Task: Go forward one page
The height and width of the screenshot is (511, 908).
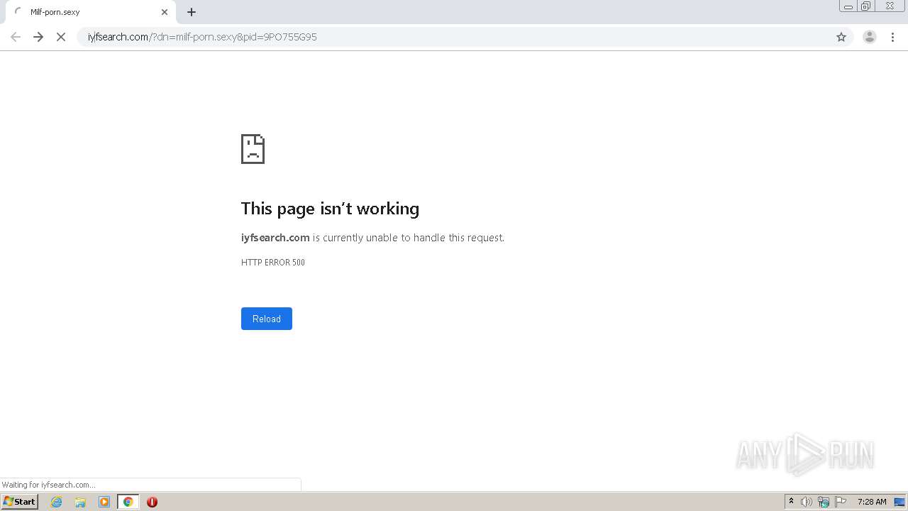Action: 38,37
